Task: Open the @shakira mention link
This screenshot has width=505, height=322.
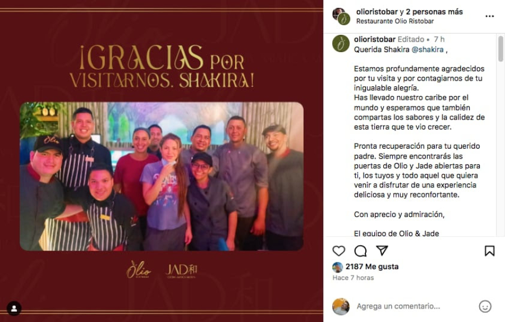Action: tap(428, 49)
